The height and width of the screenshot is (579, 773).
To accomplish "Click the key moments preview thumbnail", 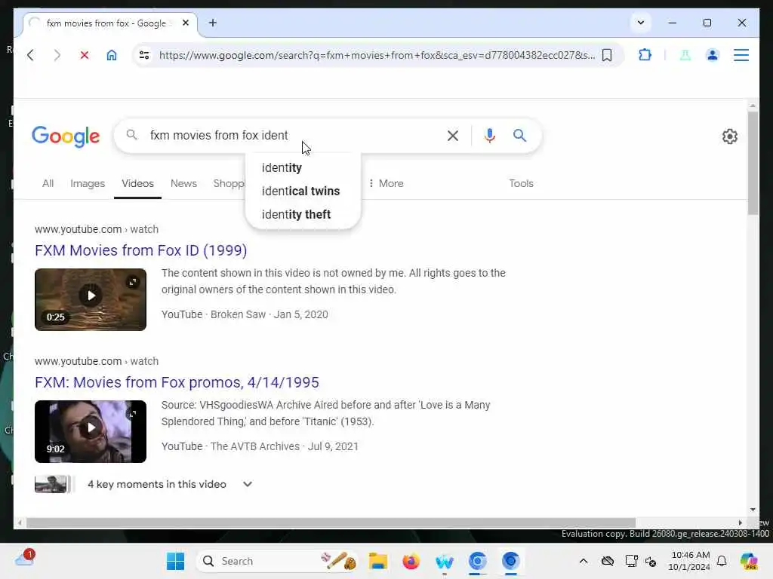I will pos(51,485).
